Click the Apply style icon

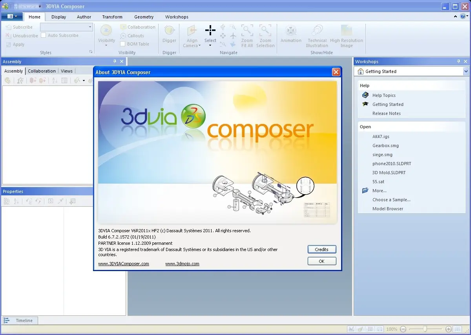pos(8,44)
